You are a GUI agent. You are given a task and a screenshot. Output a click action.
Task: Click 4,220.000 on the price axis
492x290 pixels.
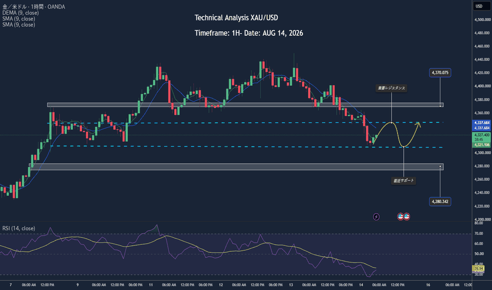(482, 206)
